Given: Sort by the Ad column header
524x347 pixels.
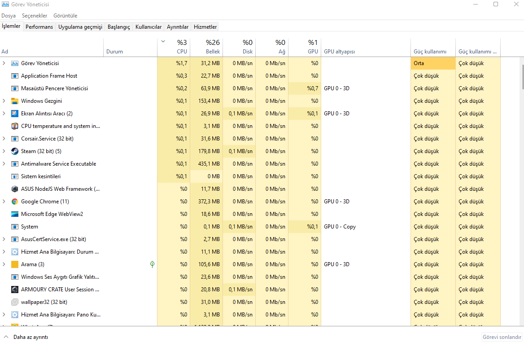Looking at the screenshot, I should click(x=52, y=47).
